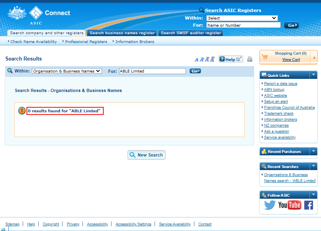Image resolution: width=321 pixels, height=231 pixels.
Task: Select Search company and other registers tab
Action: pos(47,33)
